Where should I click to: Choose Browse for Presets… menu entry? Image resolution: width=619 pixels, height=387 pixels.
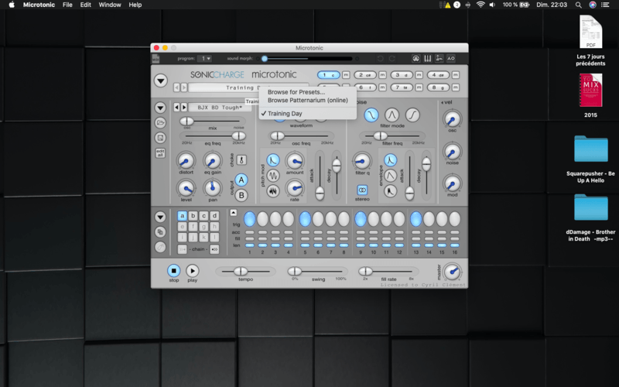point(296,92)
